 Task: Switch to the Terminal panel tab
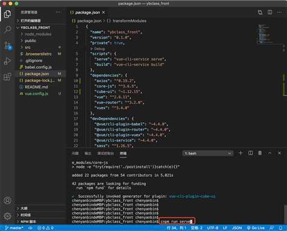123,153
